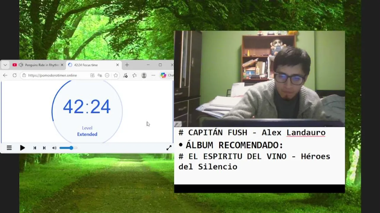Go back to previous page

[5, 75]
